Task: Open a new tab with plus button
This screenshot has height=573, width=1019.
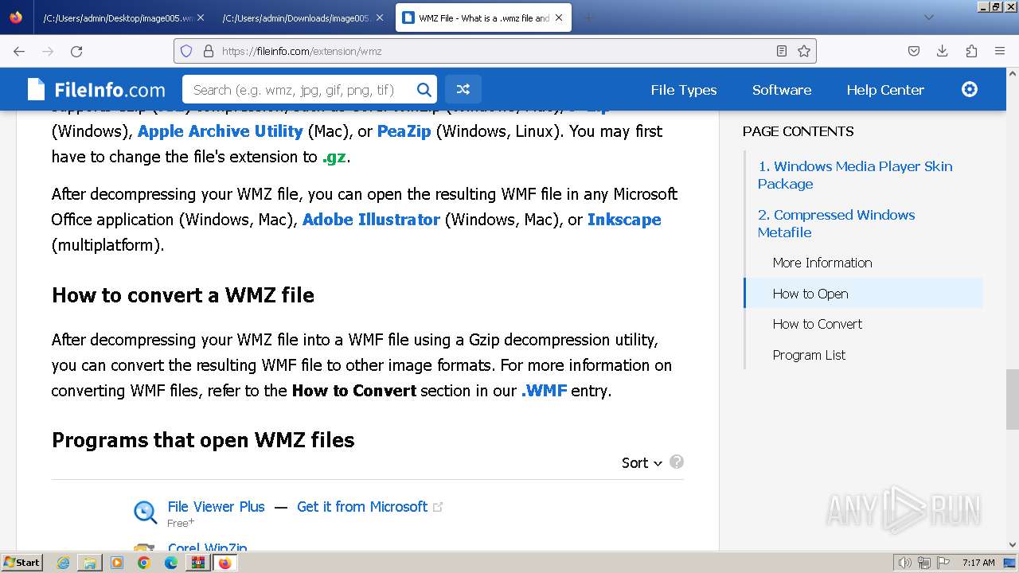Action: [588, 18]
